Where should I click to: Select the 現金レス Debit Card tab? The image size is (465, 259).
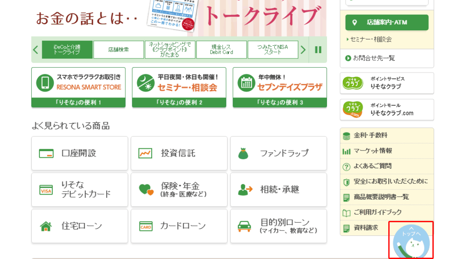pyautogui.click(x=222, y=50)
